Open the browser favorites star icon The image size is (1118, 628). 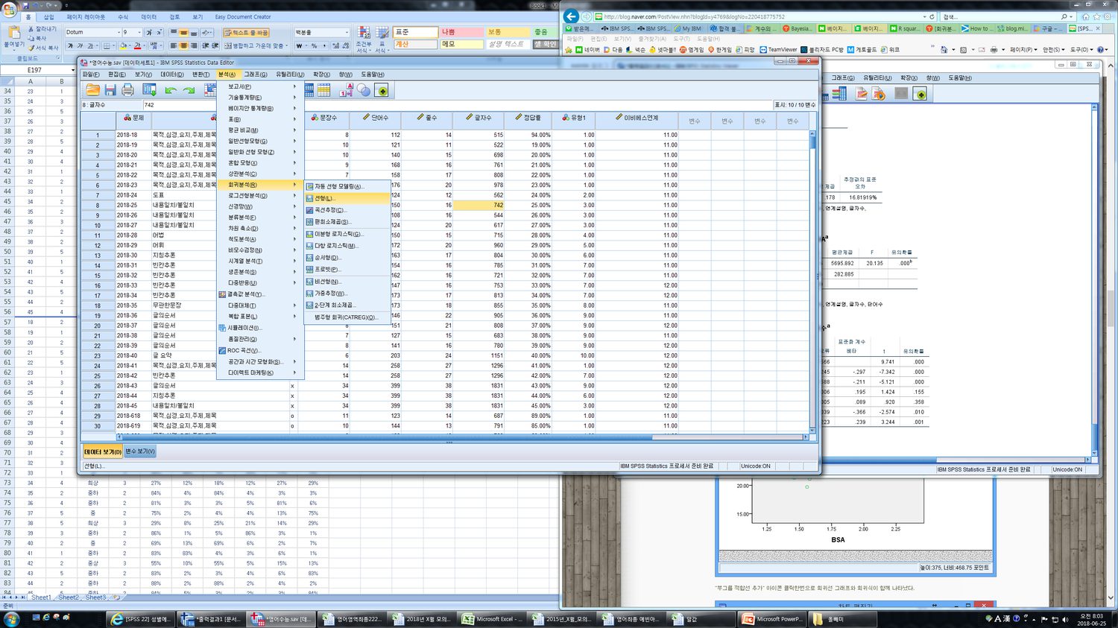[x=1096, y=16]
